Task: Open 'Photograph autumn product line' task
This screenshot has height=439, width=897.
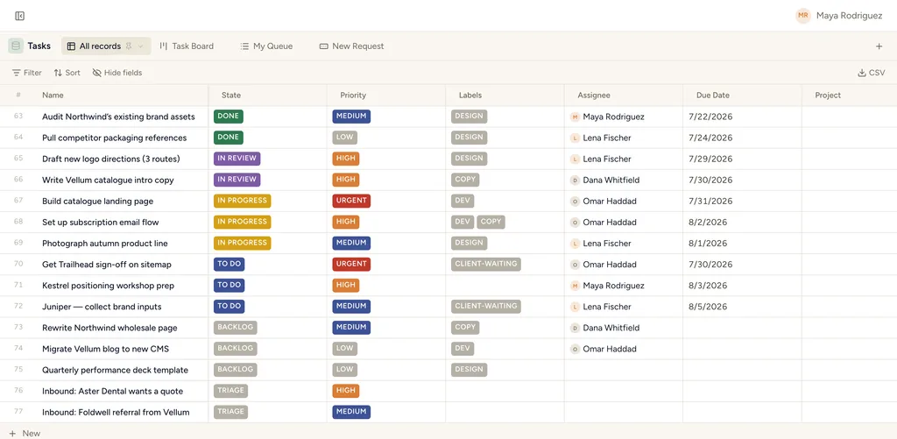Action: (105, 244)
